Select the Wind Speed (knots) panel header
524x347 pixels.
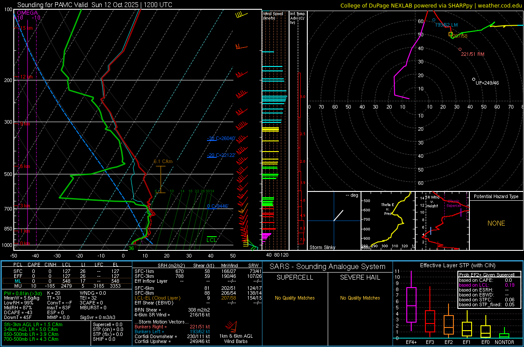(273, 16)
